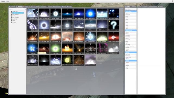Pick the 'Meteor' Rocket thumbnail

click(x=91, y=60)
